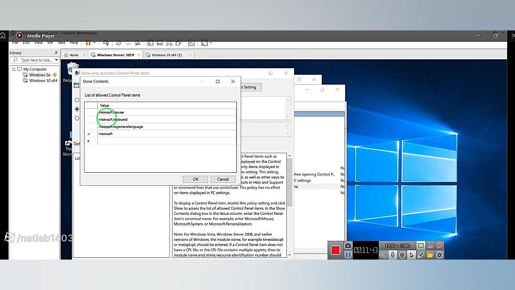This screenshot has width=515, height=290.
Task: Select the microsoft.regionandlanguage value row
Action: pyautogui.click(x=167, y=127)
